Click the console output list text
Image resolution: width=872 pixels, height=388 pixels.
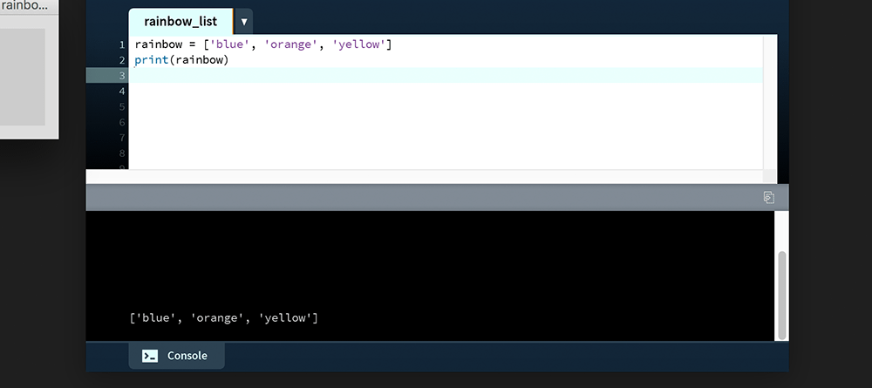(x=223, y=318)
